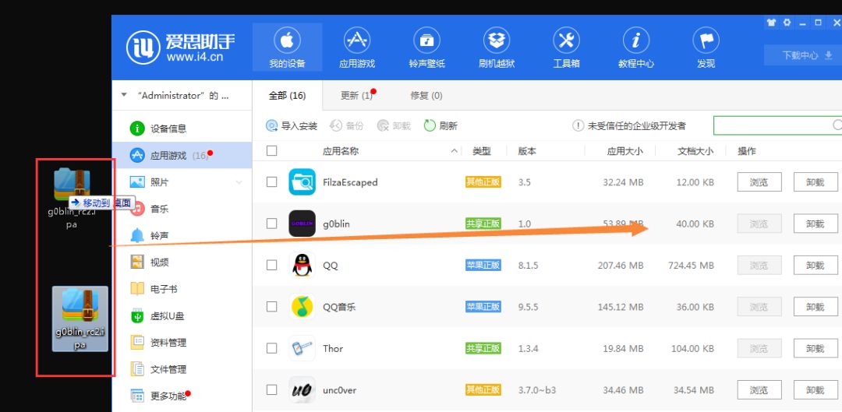Viewport: 842px width, 412px height.
Task: Sort by 应用名称 column header
Action: tap(341, 151)
